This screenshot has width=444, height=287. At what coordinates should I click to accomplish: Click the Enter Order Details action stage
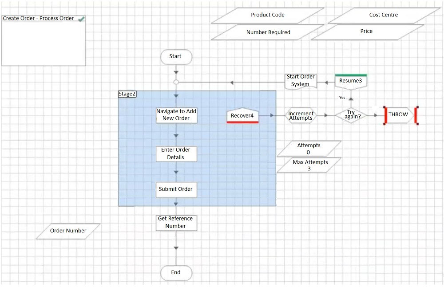[176, 153]
